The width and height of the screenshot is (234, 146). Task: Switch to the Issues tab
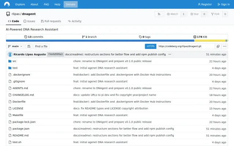[29, 21]
